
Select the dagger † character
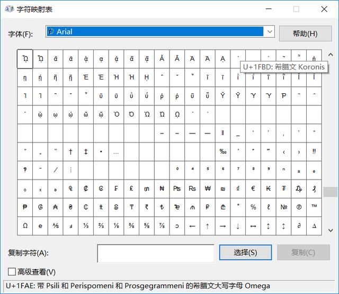(x=70, y=152)
